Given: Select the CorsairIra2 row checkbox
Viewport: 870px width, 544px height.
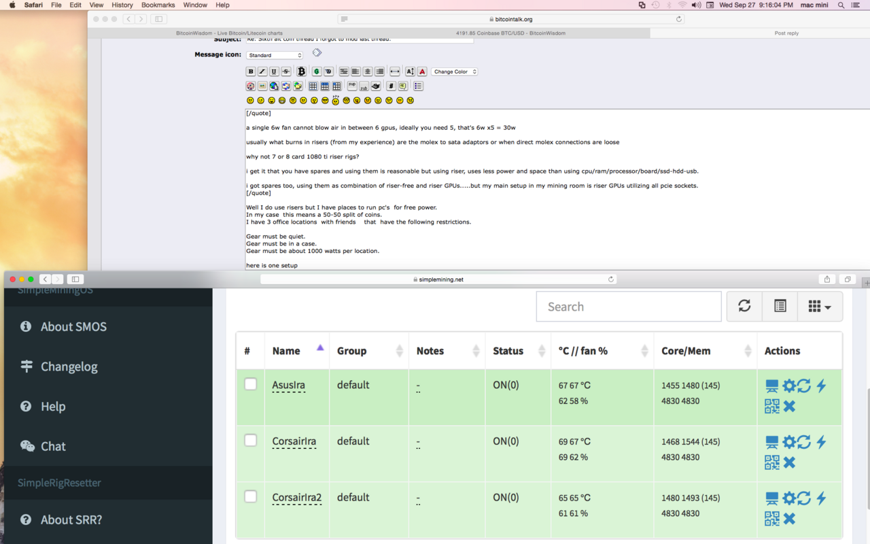Looking at the screenshot, I should (251, 496).
